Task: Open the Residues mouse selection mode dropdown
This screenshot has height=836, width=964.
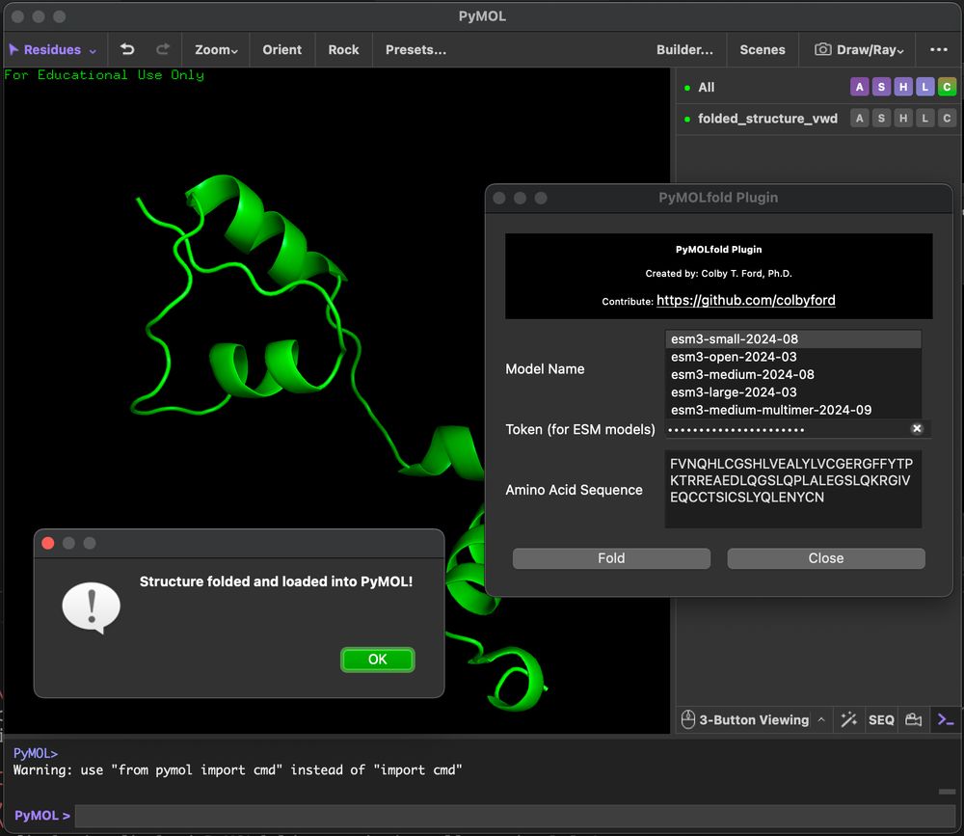Action: coord(53,50)
